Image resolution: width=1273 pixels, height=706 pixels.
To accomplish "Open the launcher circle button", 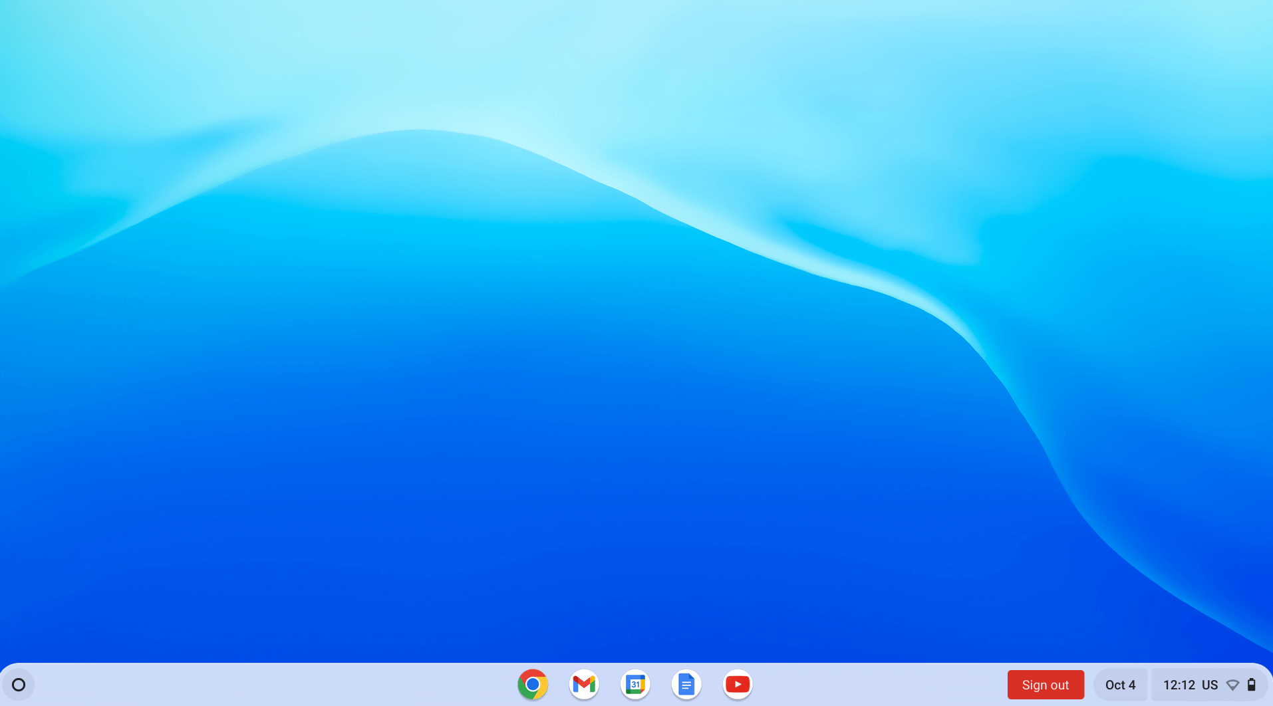I will pyautogui.click(x=19, y=685).
